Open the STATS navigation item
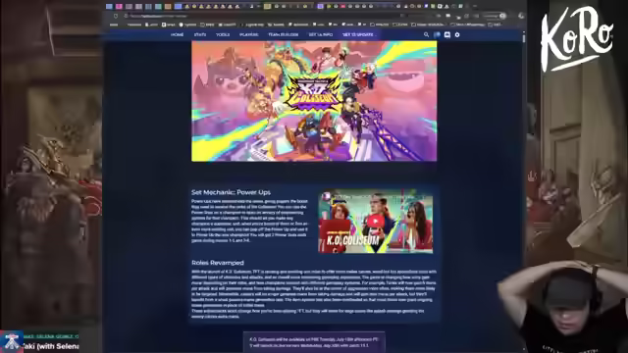Screen dimensions: 628x353 pyautogui.click(x=200, y=35)
